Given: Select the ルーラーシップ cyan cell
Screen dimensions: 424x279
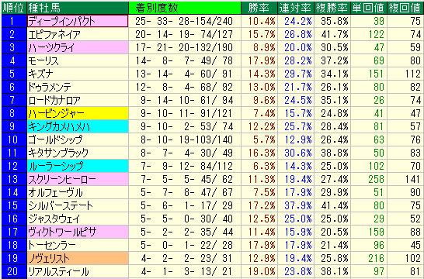Looking at the screenshot, I should click(78, 166).
